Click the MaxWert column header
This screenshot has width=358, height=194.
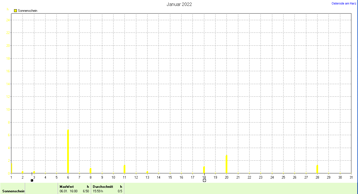pyautogui.click(x=65, y=186)
